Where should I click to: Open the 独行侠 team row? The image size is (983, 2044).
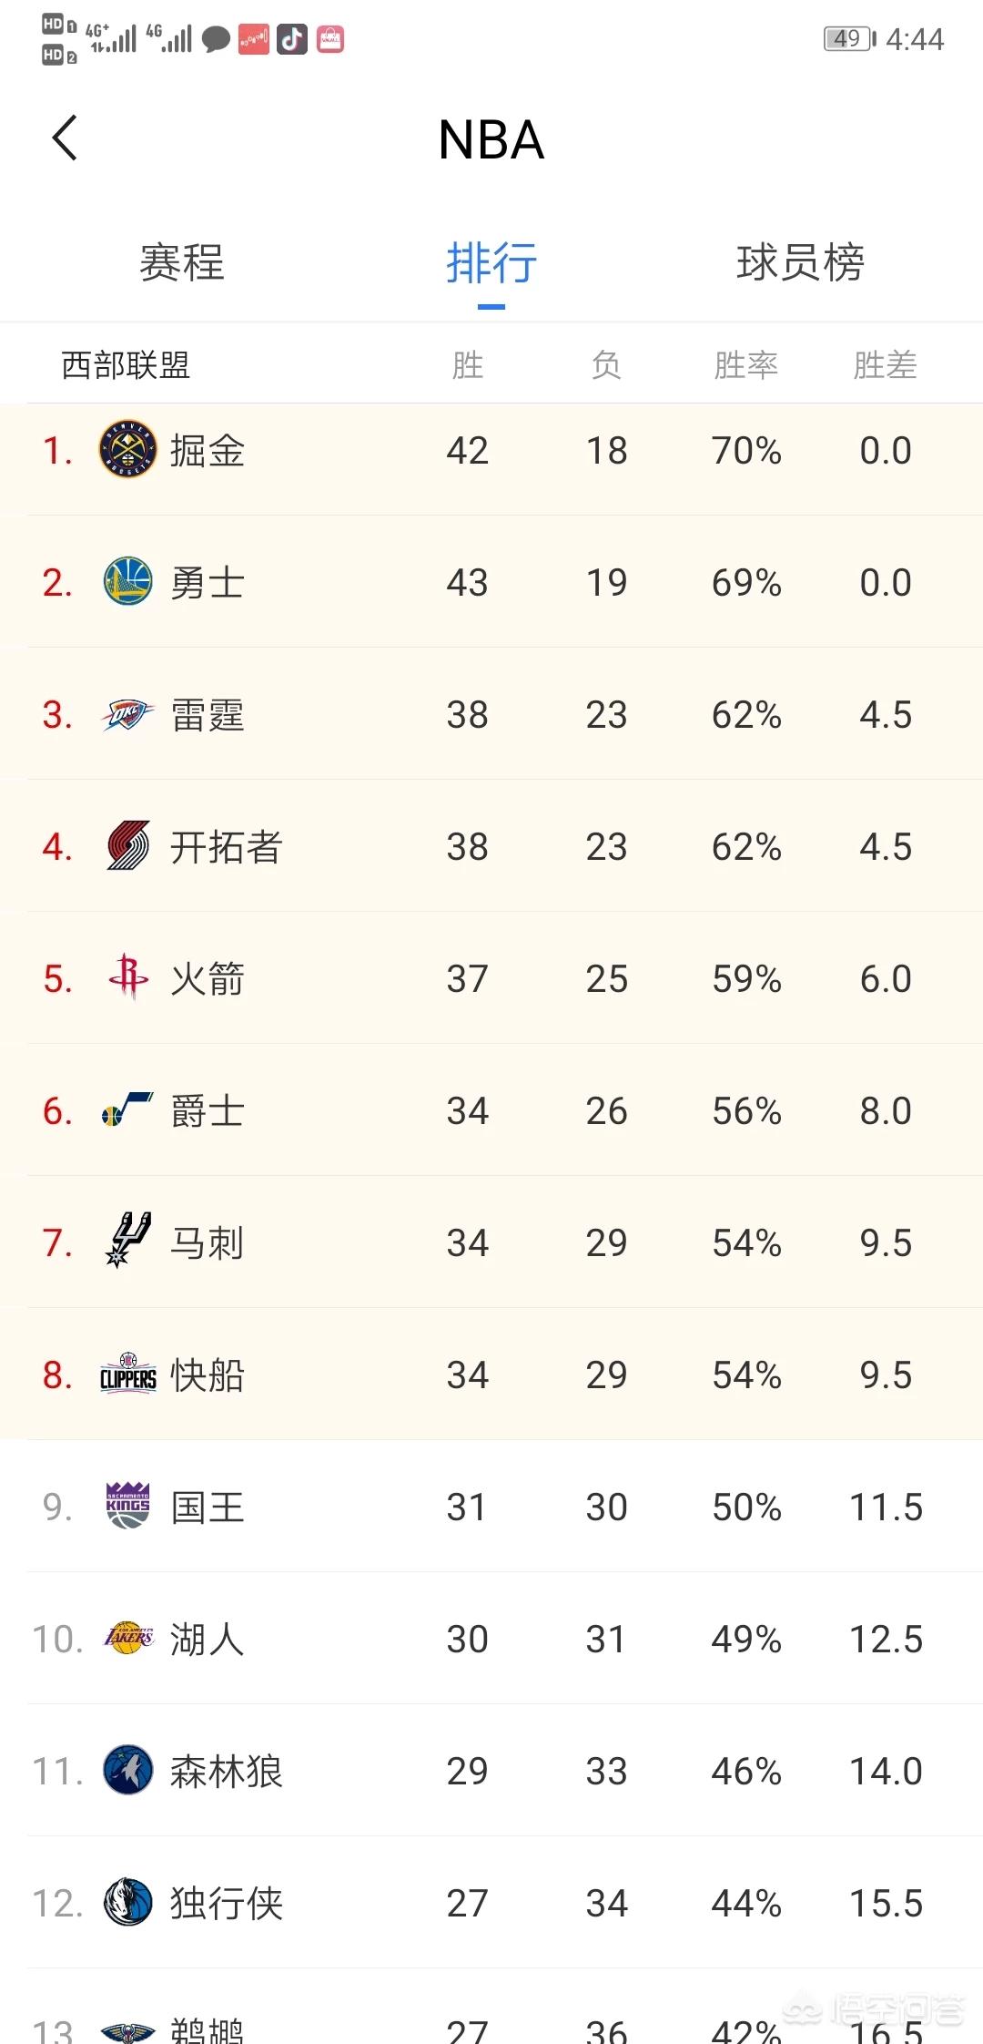click(x=491, y=1903)
